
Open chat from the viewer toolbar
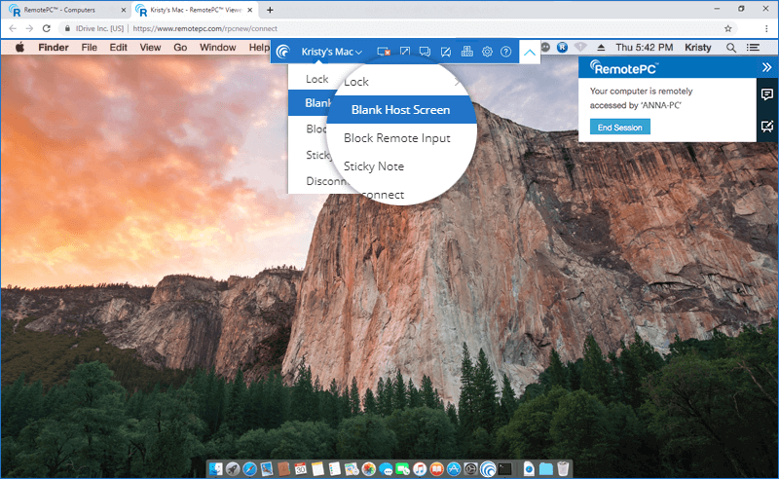[x=425, y=52]
